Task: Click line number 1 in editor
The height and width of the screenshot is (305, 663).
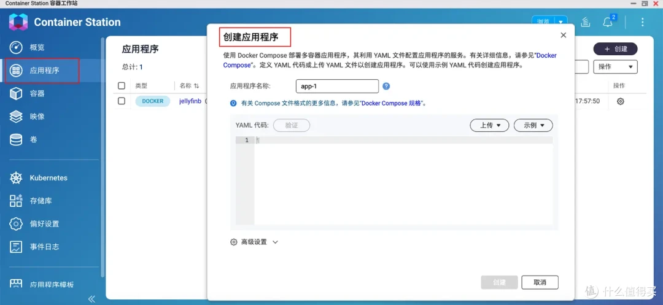Action: click(x=247, y=141)
